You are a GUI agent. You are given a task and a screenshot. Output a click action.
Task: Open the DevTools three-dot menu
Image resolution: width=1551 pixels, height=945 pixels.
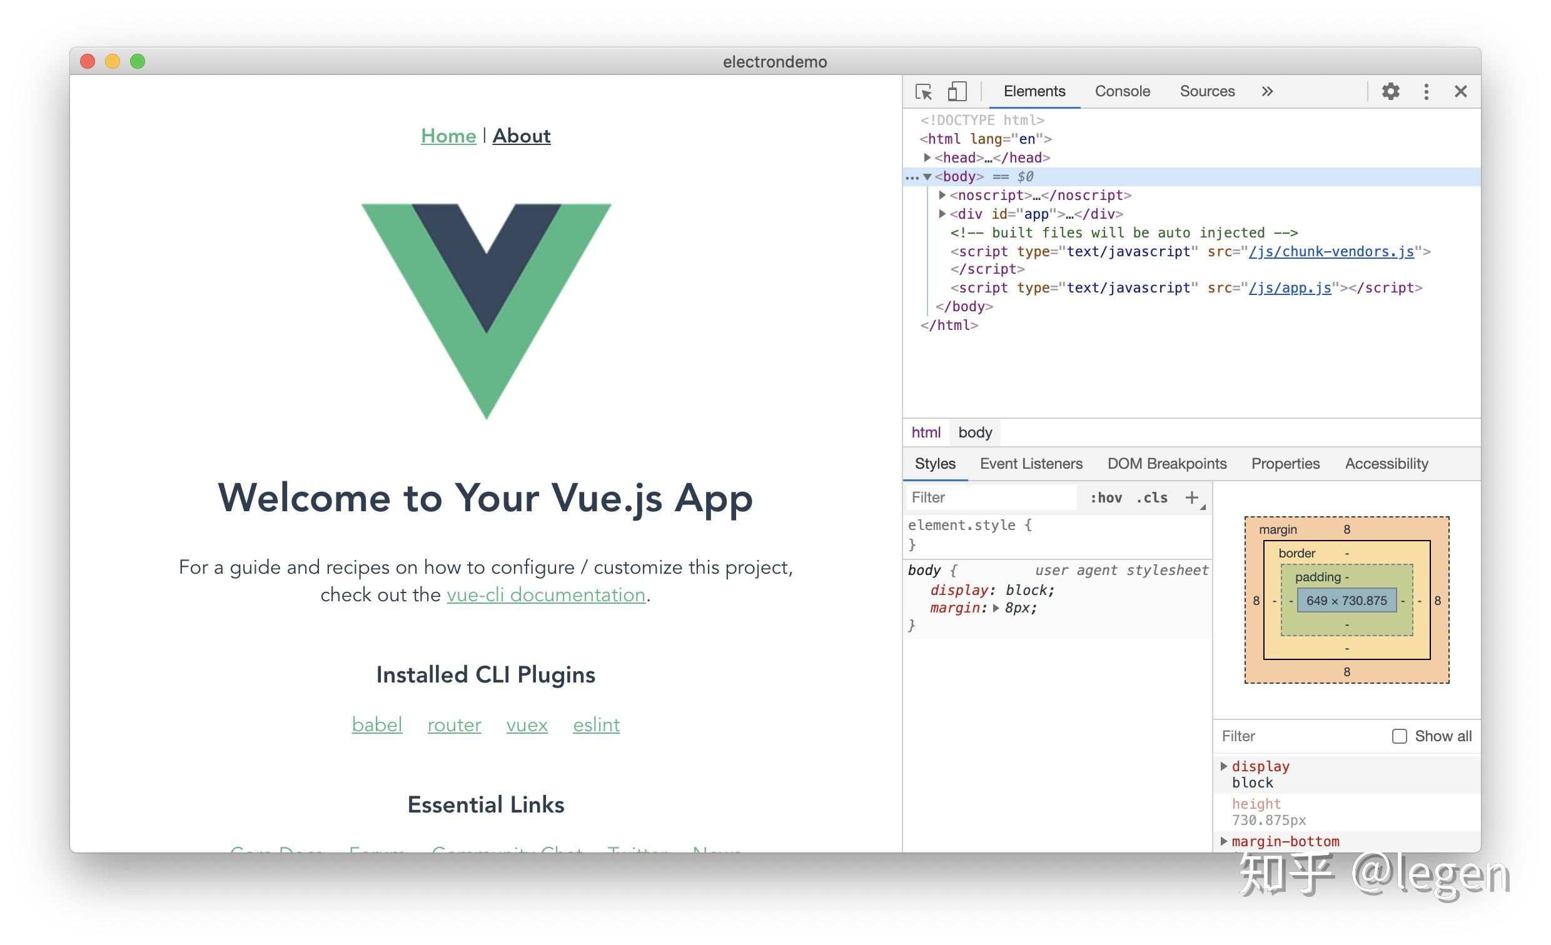(x=1426, y=92)
